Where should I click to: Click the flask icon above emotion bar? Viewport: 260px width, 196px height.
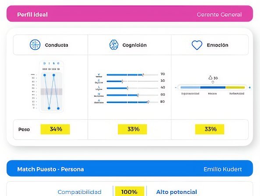point(210,77)
